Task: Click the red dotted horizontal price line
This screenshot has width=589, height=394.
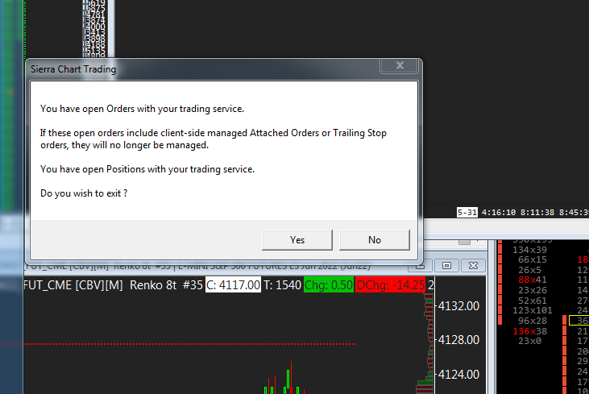Action: (189, 344)
